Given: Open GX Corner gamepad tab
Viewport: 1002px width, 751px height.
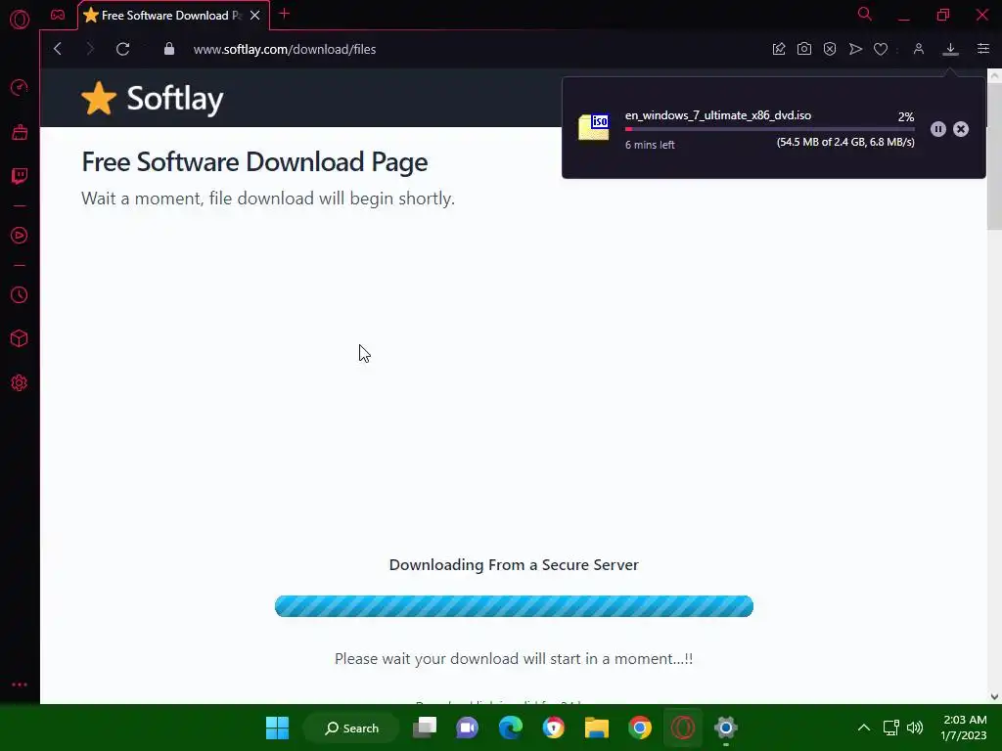Looking at the screenshot, I should pyautogui.click(x=58, y=15).
